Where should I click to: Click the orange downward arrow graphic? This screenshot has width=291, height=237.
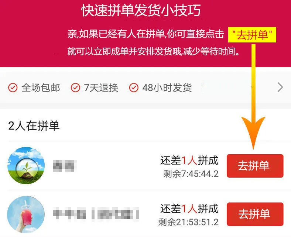pos(253,96)
